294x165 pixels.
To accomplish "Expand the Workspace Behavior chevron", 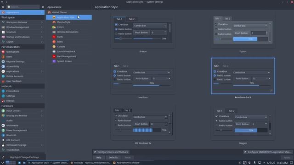I will (42, 22).
